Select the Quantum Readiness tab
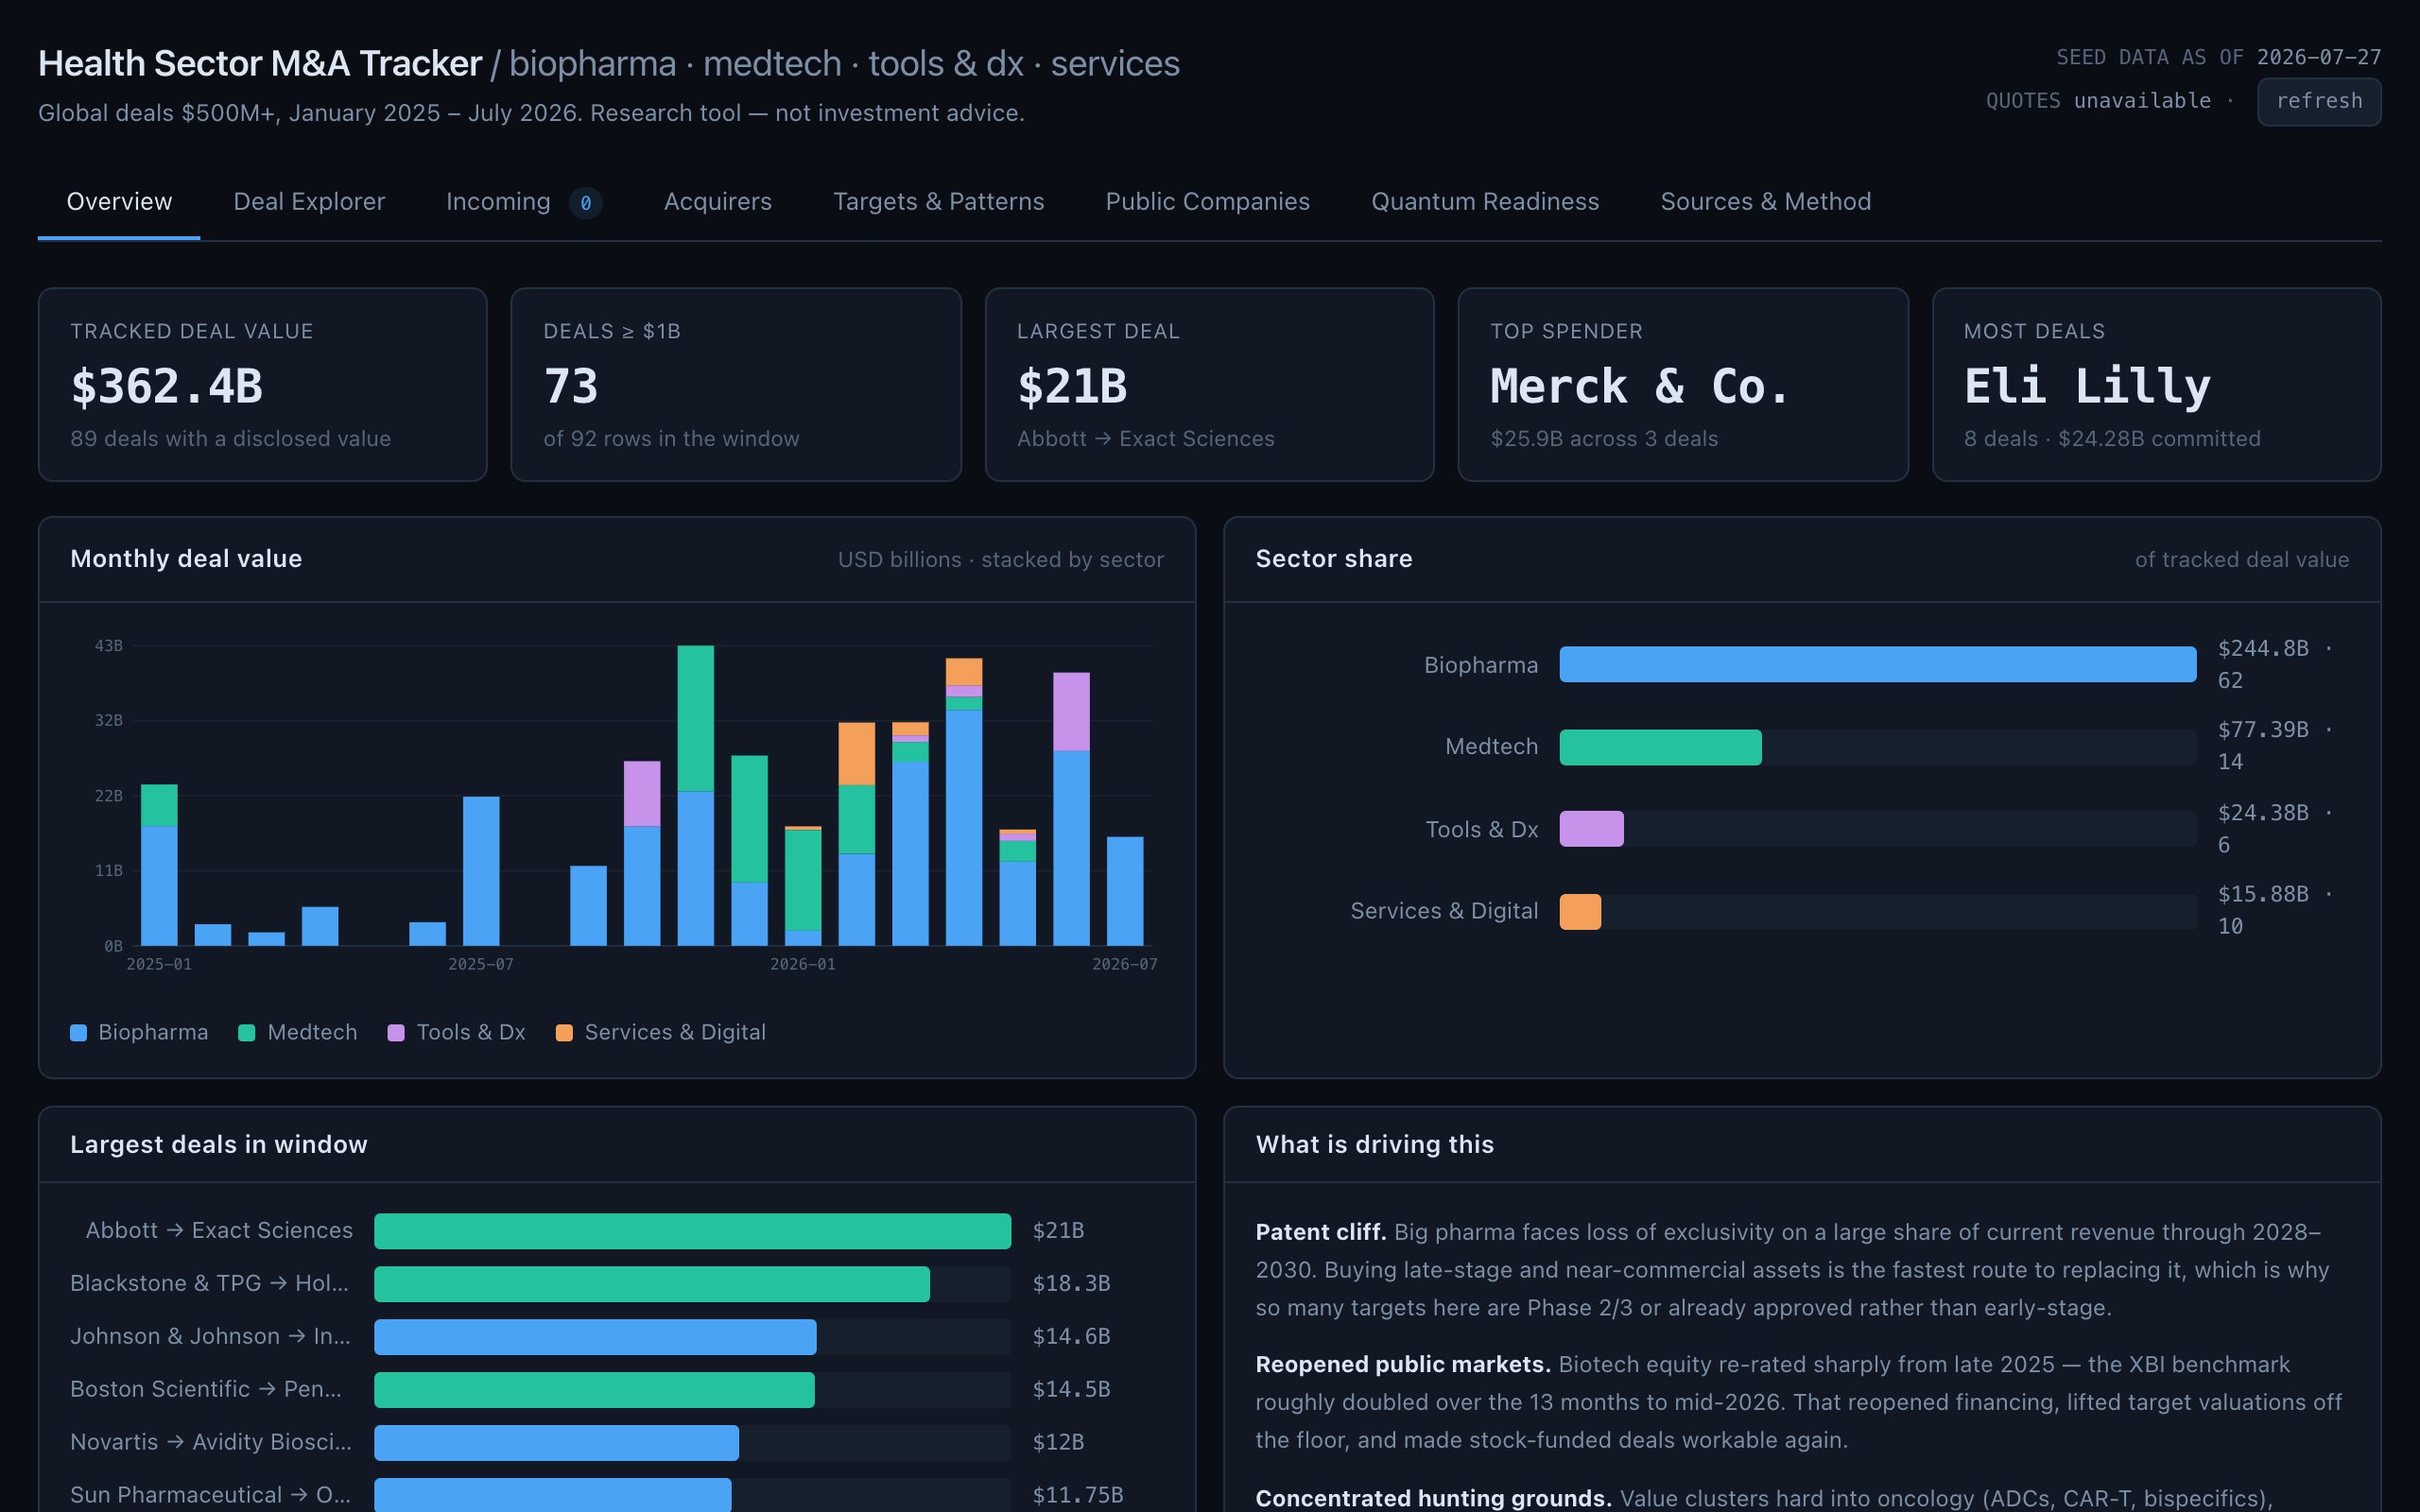 tap(1485, 202)
